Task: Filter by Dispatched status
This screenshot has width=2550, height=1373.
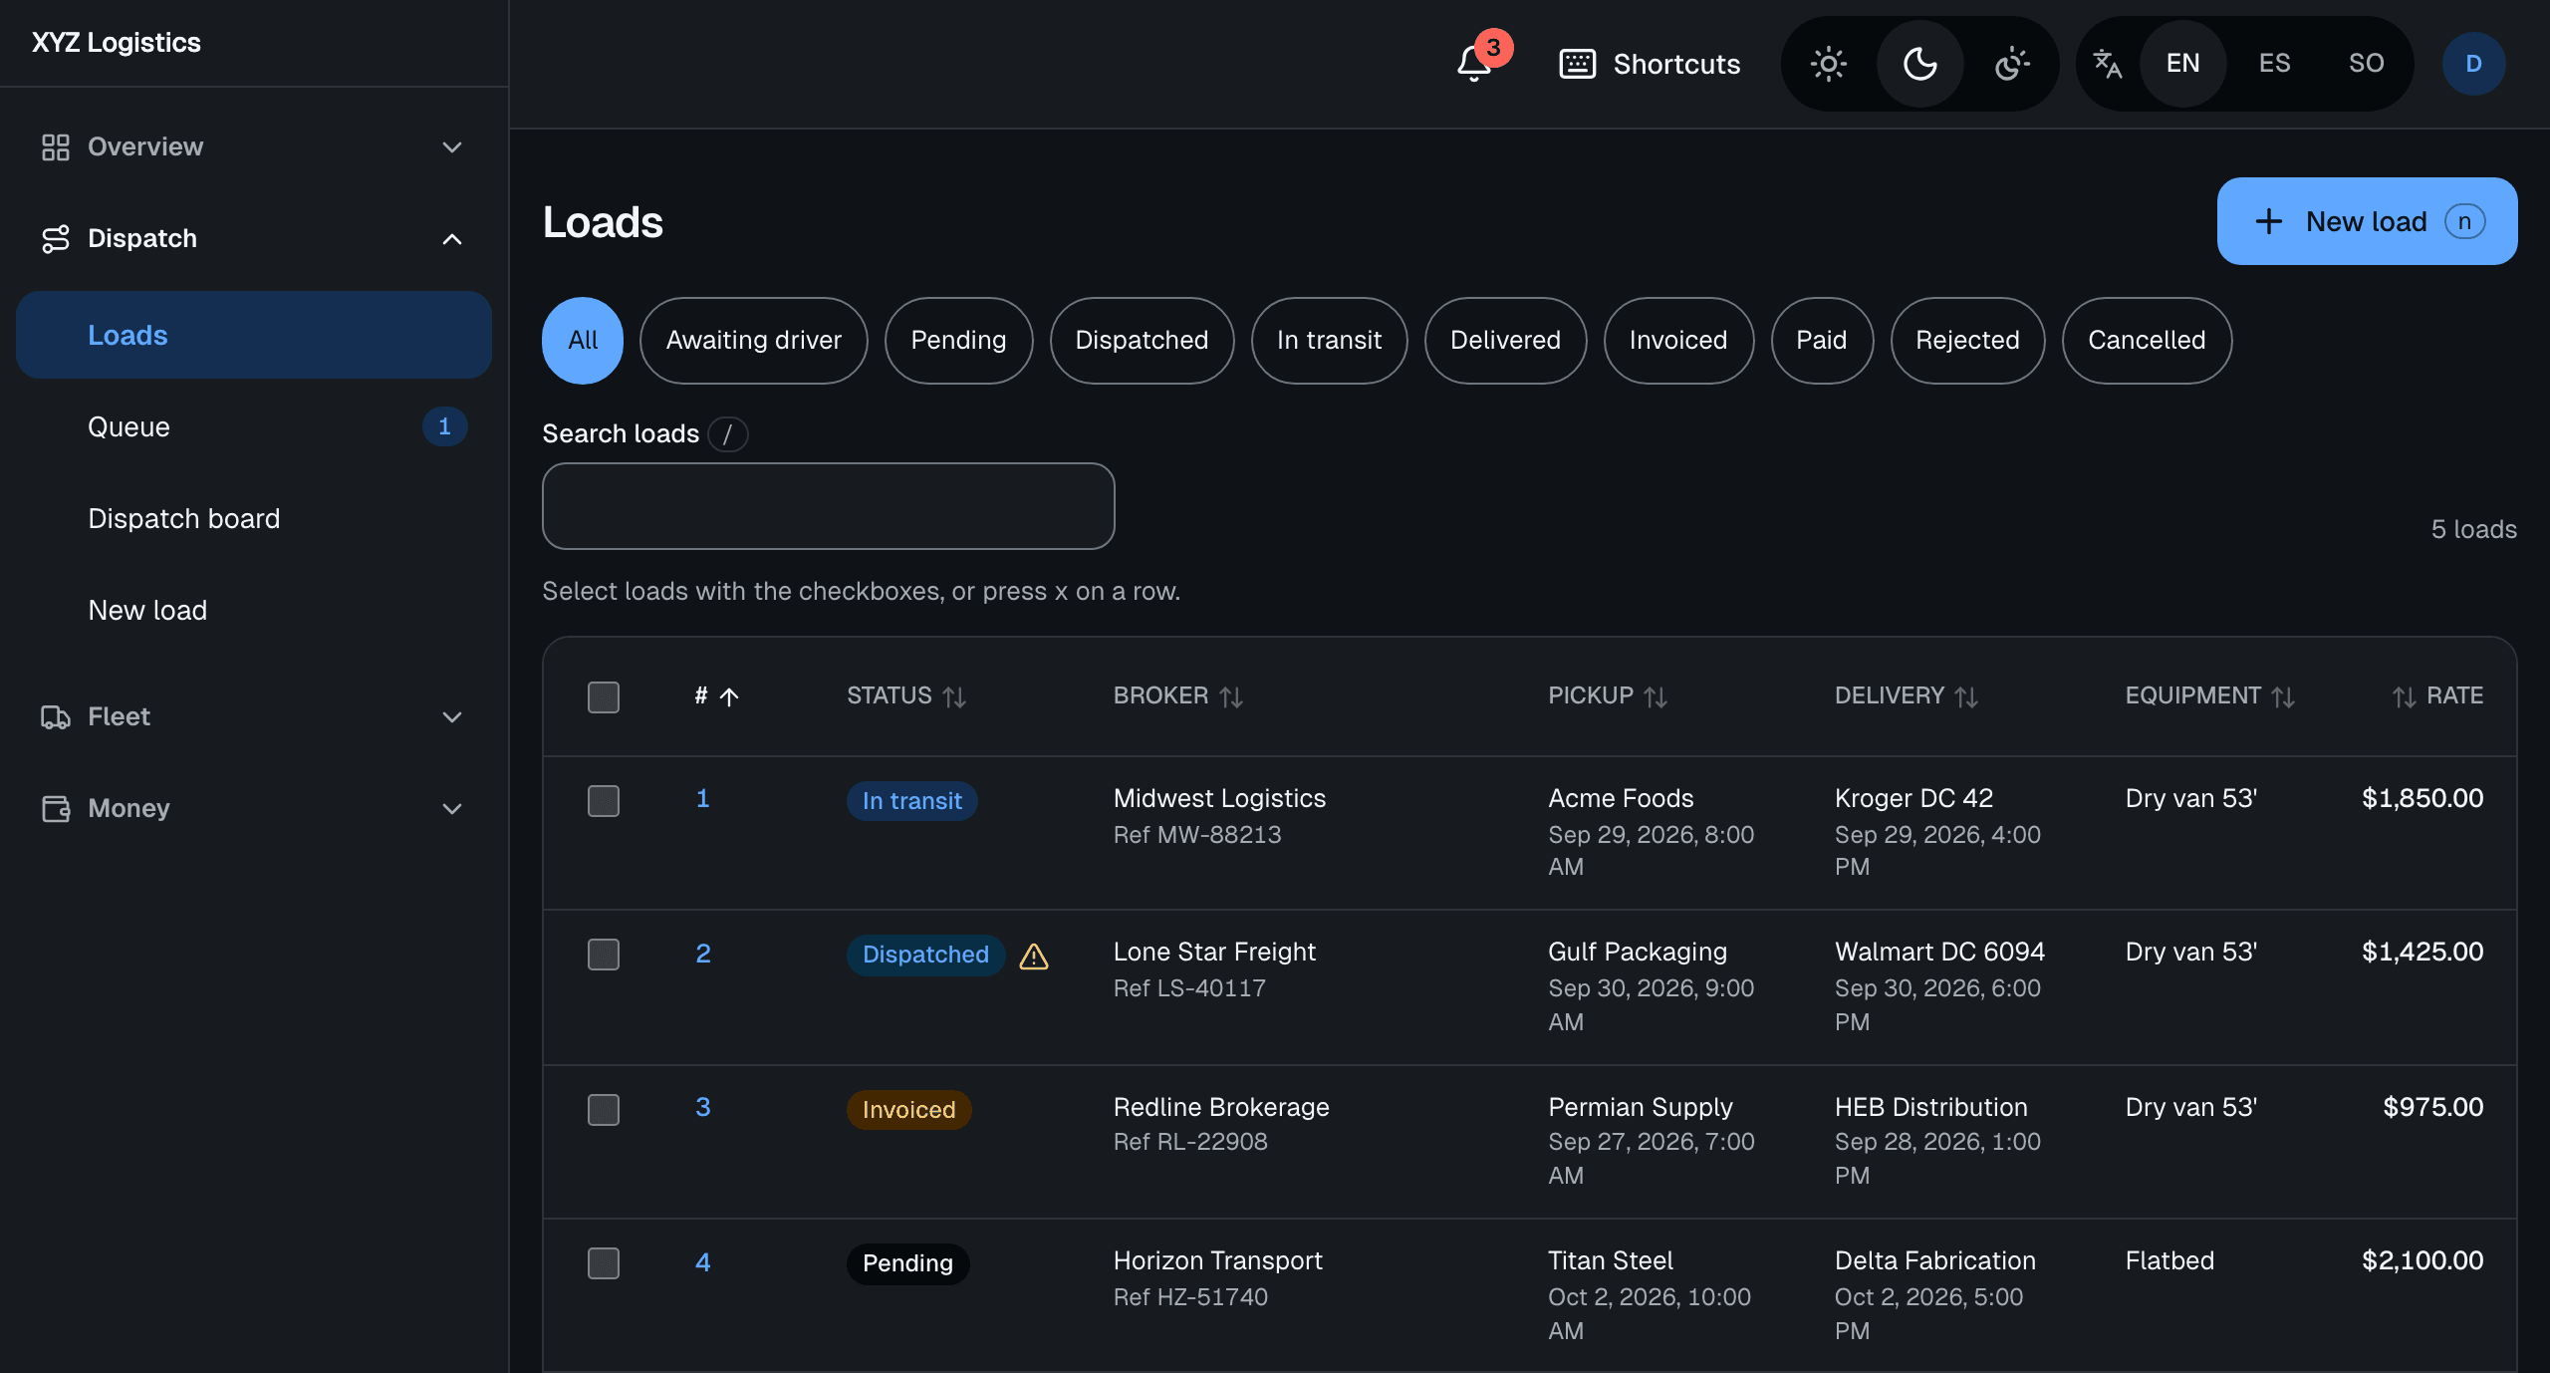Action: [x=1142, y=341]
